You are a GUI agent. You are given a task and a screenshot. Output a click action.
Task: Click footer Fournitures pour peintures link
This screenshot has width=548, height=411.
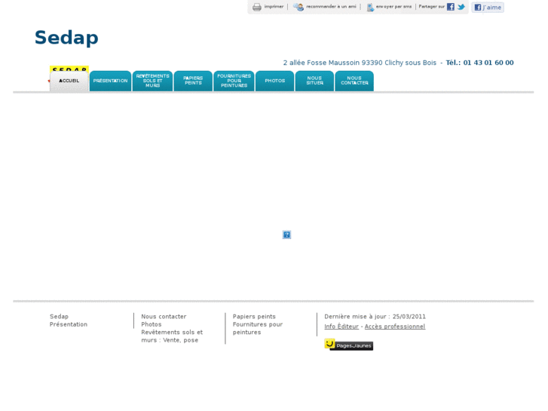tap(258, 329)
